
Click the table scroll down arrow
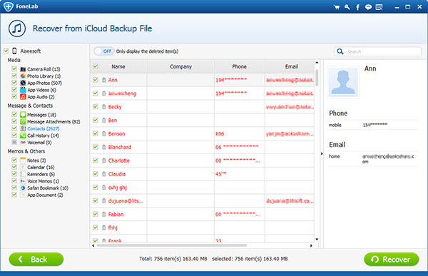pyautogui.click(x=317, y=240)
